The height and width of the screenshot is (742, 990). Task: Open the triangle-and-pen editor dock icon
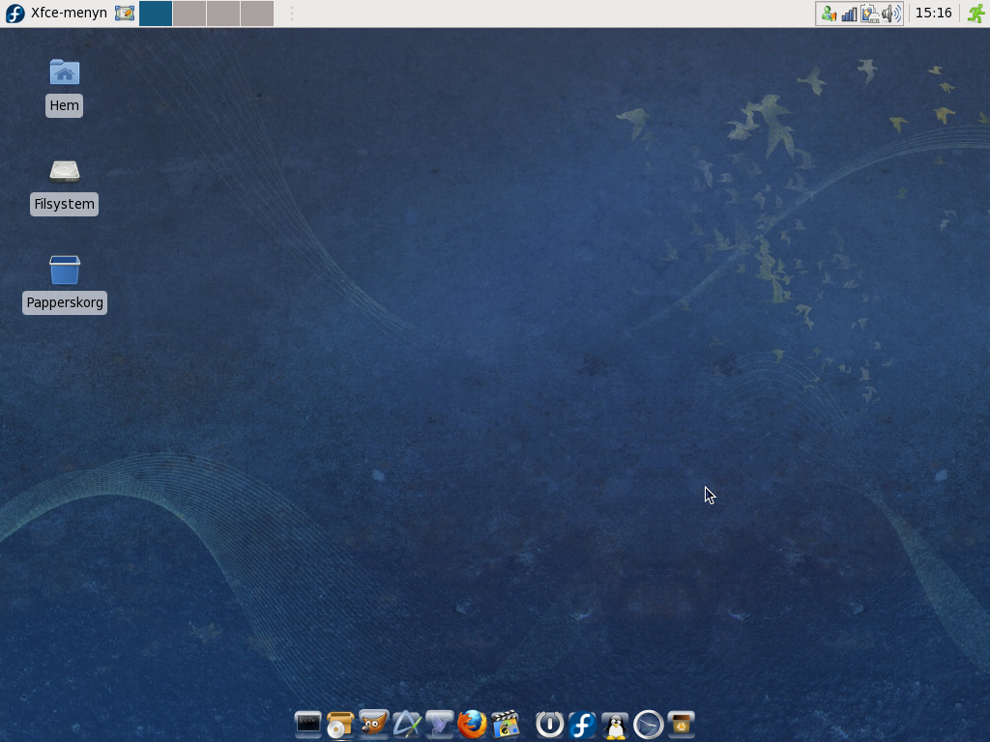click(407, 724)
